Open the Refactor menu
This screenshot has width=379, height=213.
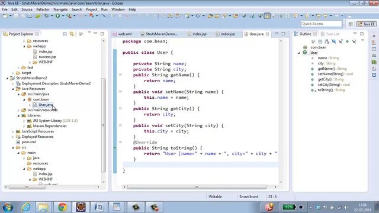tap(43, 9)
